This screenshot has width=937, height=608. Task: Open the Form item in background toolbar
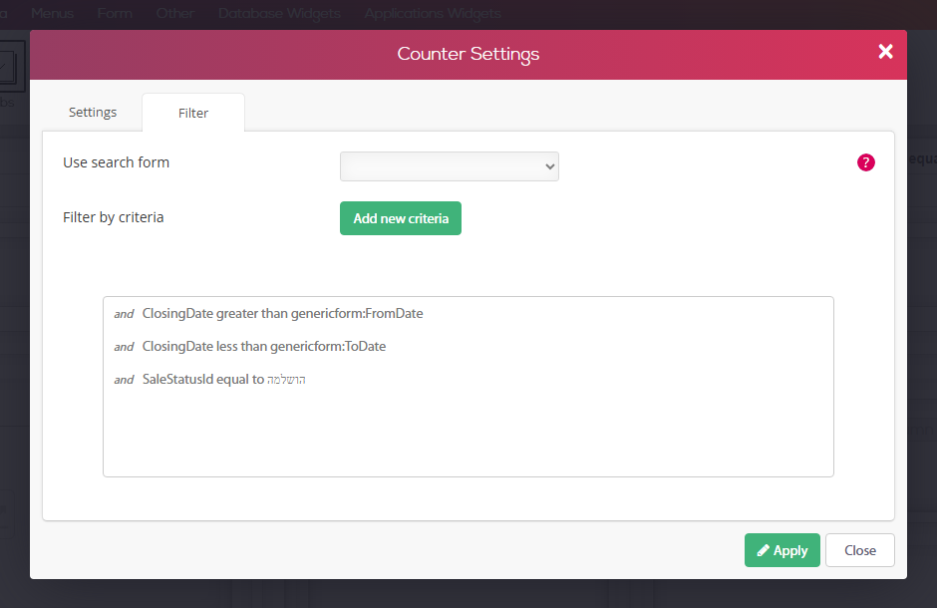(x=115, y=13)
